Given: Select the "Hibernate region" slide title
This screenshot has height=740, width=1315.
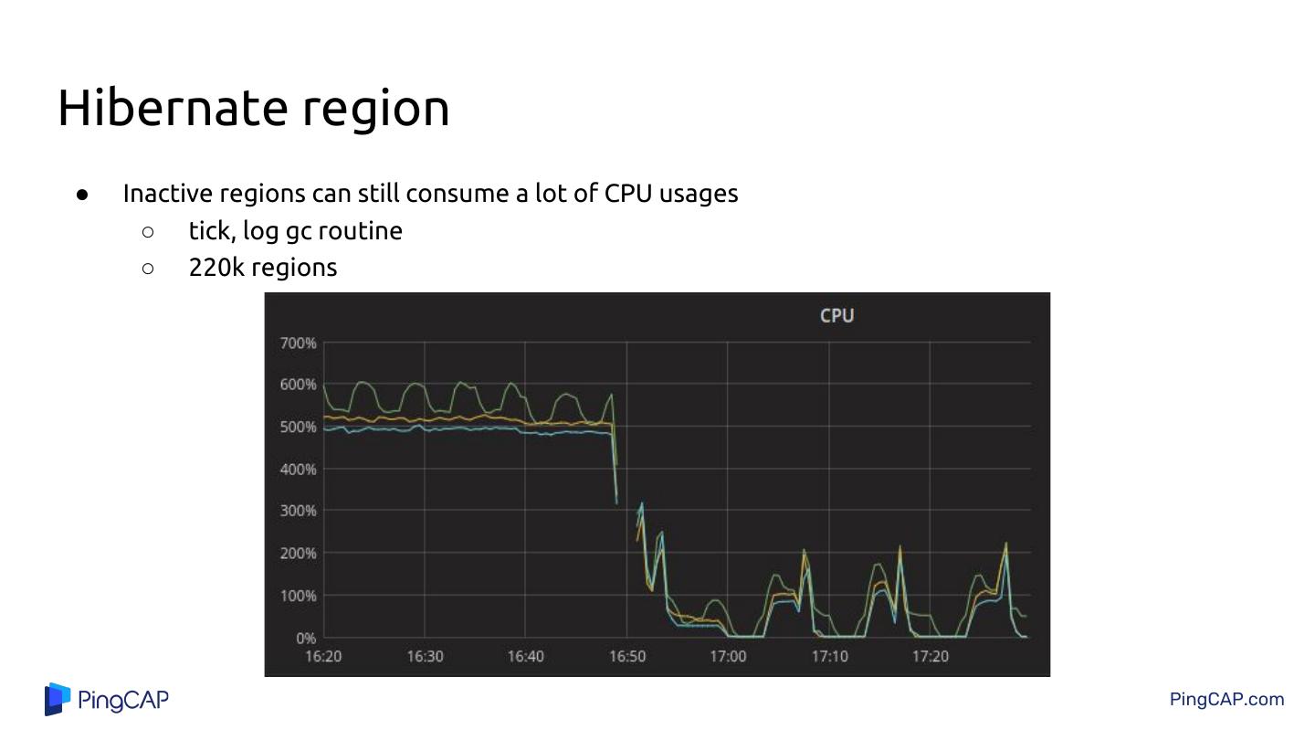Looking at the screenshot, I should tap(253, 108).
